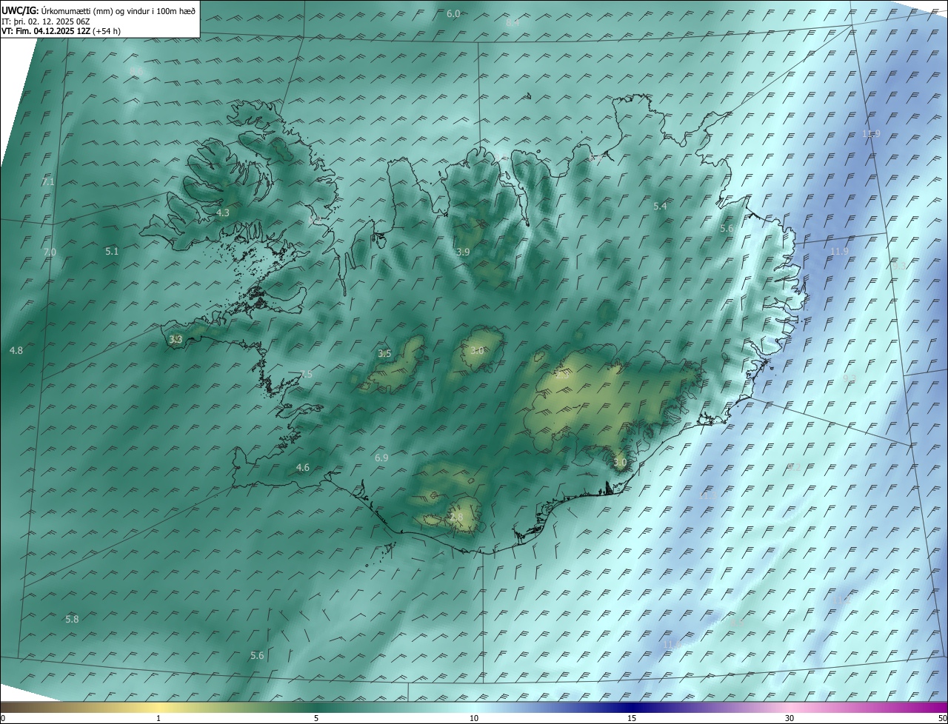Click the map title 'Úrkomumætti (mm) og vindur í 100m hæð'
Viewport: 948px width, 724px height.
tap(118, 10)
